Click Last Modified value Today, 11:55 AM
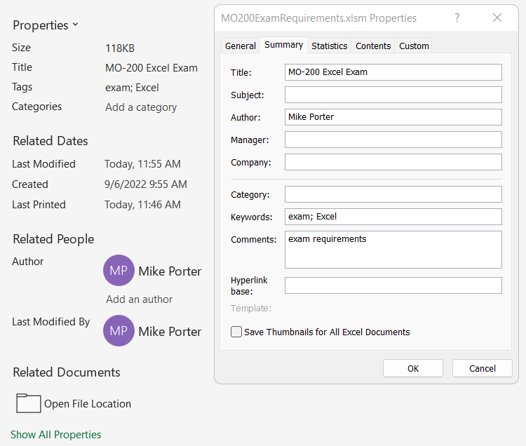Viewport: 526px width, 446px height. [x=142, y=164]
